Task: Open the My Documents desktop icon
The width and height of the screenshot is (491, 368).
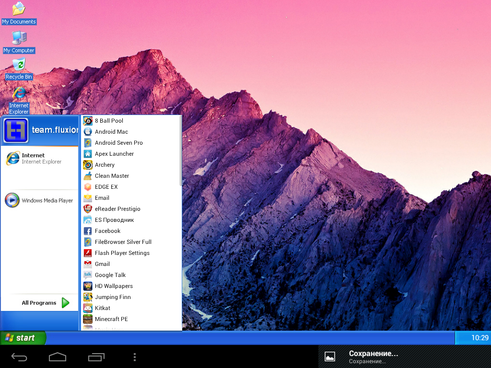Action: 19,13
